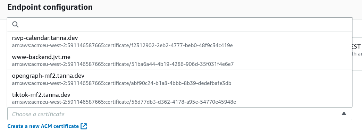This screenshot has height=136, width=362.
Task: Open the external link icon beside ACM certificate
Action: tap(84, 126)
